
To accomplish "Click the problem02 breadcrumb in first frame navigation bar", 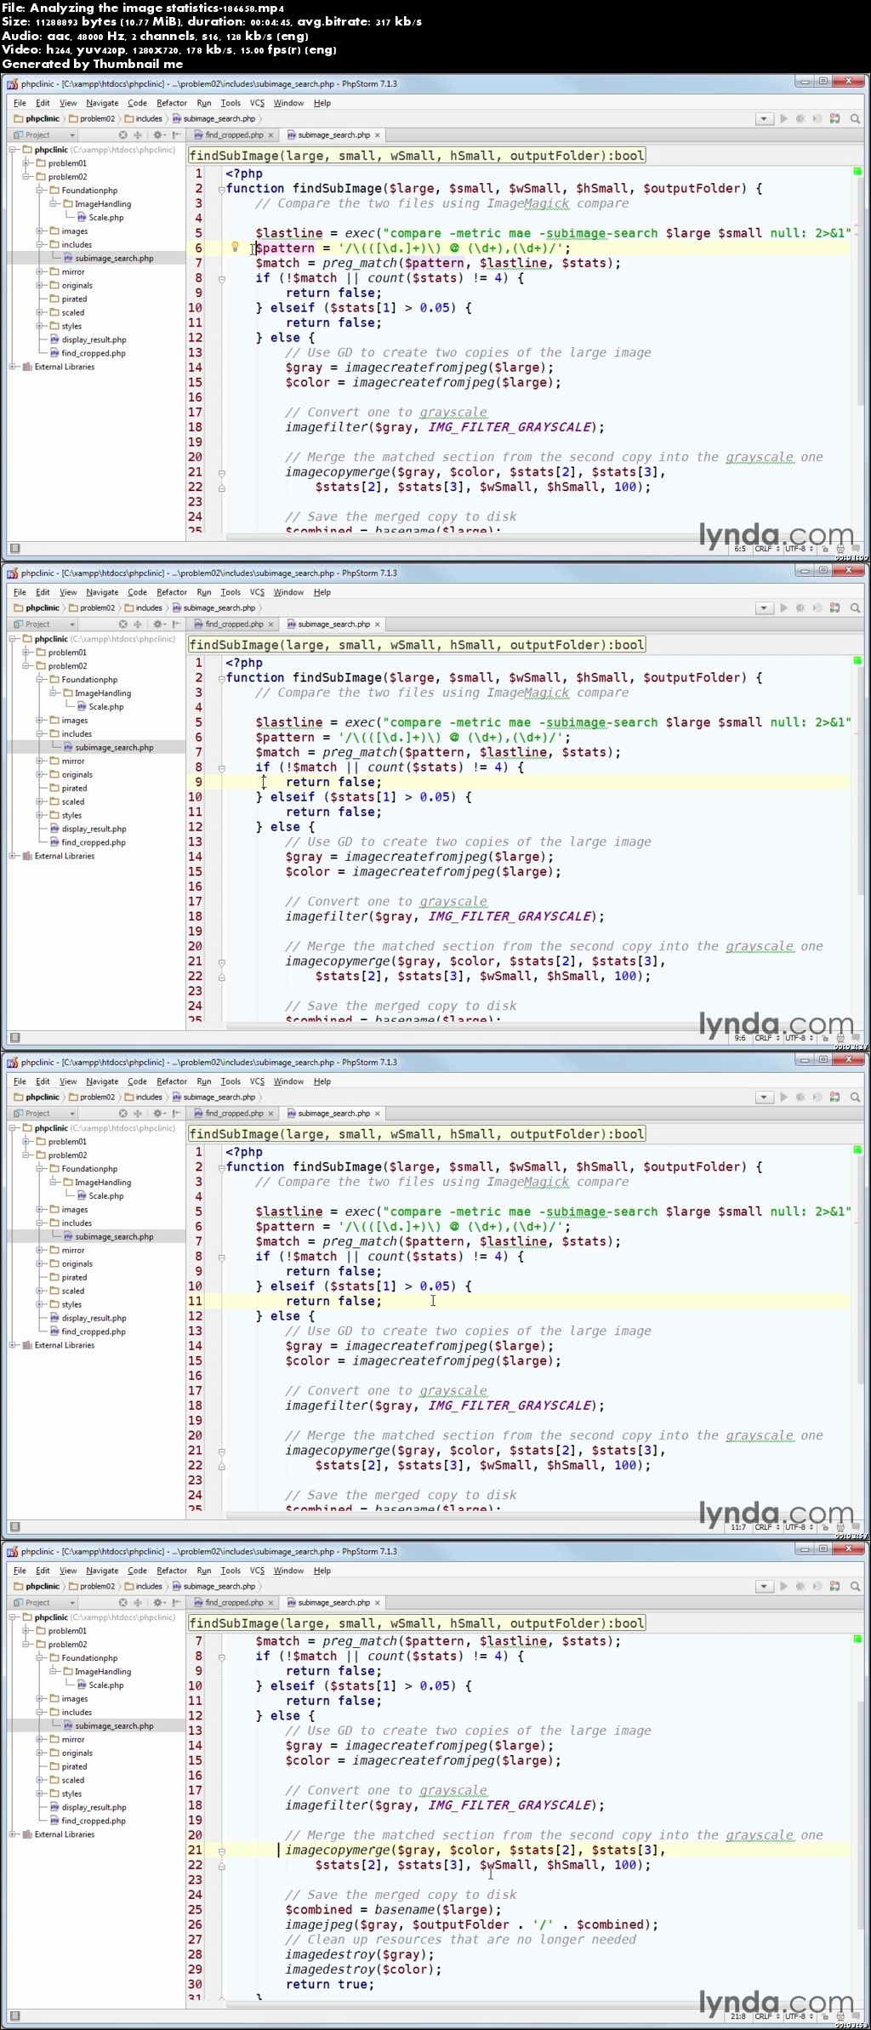I will 92,119.
